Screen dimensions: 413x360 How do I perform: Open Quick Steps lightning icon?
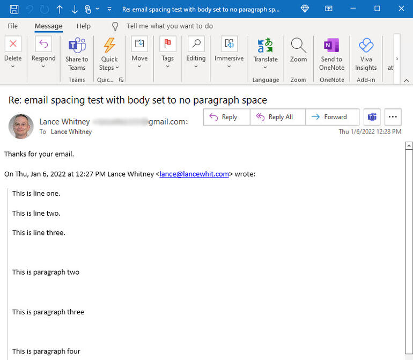pyautogui.click(x=109, y=45)
